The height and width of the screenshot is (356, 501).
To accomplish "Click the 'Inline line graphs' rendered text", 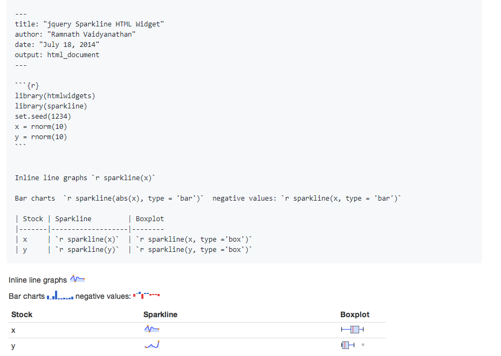I will pyautogui.click(x=38, y=280).
